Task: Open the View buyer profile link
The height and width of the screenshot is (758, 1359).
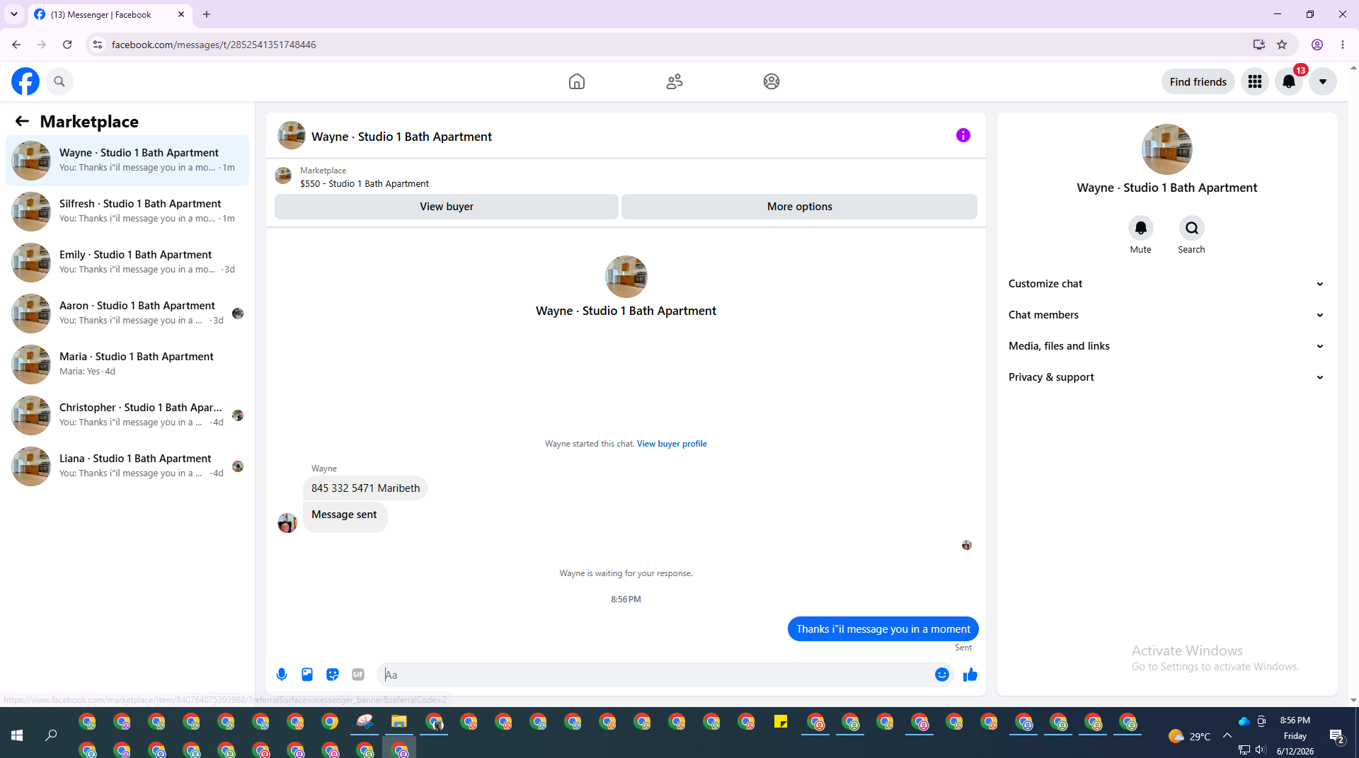Action: [672, 444]
